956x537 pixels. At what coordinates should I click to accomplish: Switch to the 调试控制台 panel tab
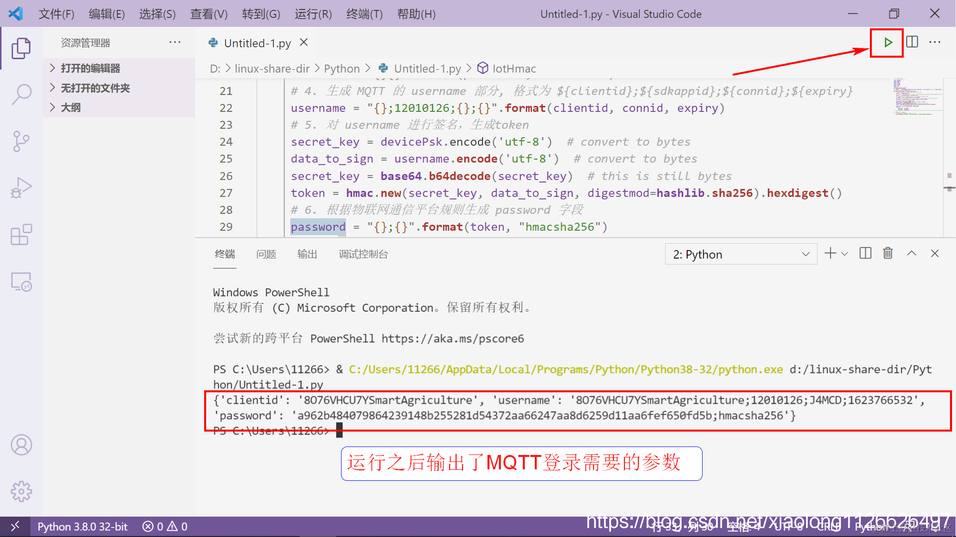click(363, 254)
